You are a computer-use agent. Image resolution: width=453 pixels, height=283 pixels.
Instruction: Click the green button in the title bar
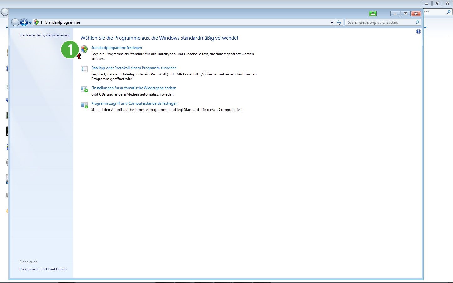pos(373,14)
